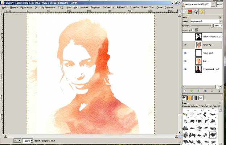Click status text Копия Фон (49,1 МБ)

coord(44,141)
